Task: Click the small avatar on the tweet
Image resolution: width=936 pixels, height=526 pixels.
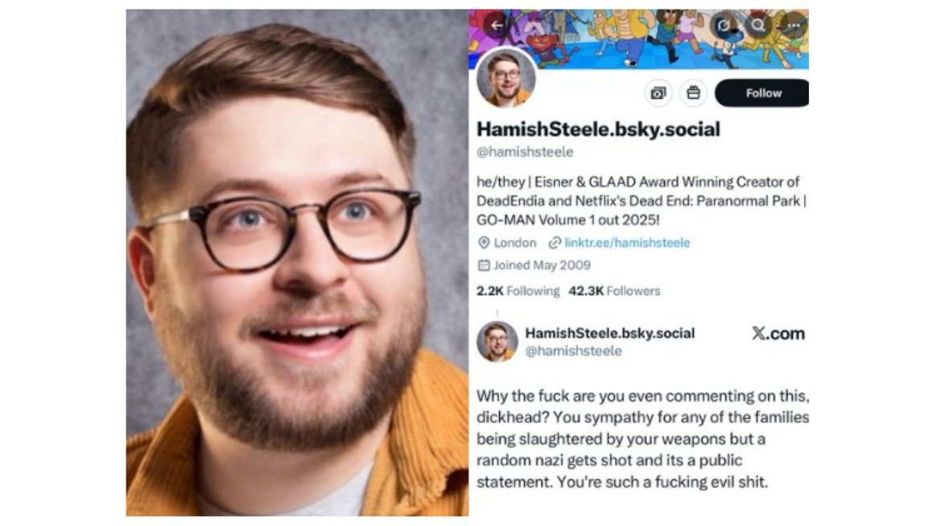Action: (497, 342)
